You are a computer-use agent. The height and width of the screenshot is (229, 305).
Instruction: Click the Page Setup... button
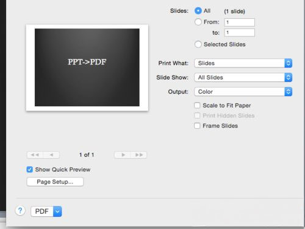point(55,182)
